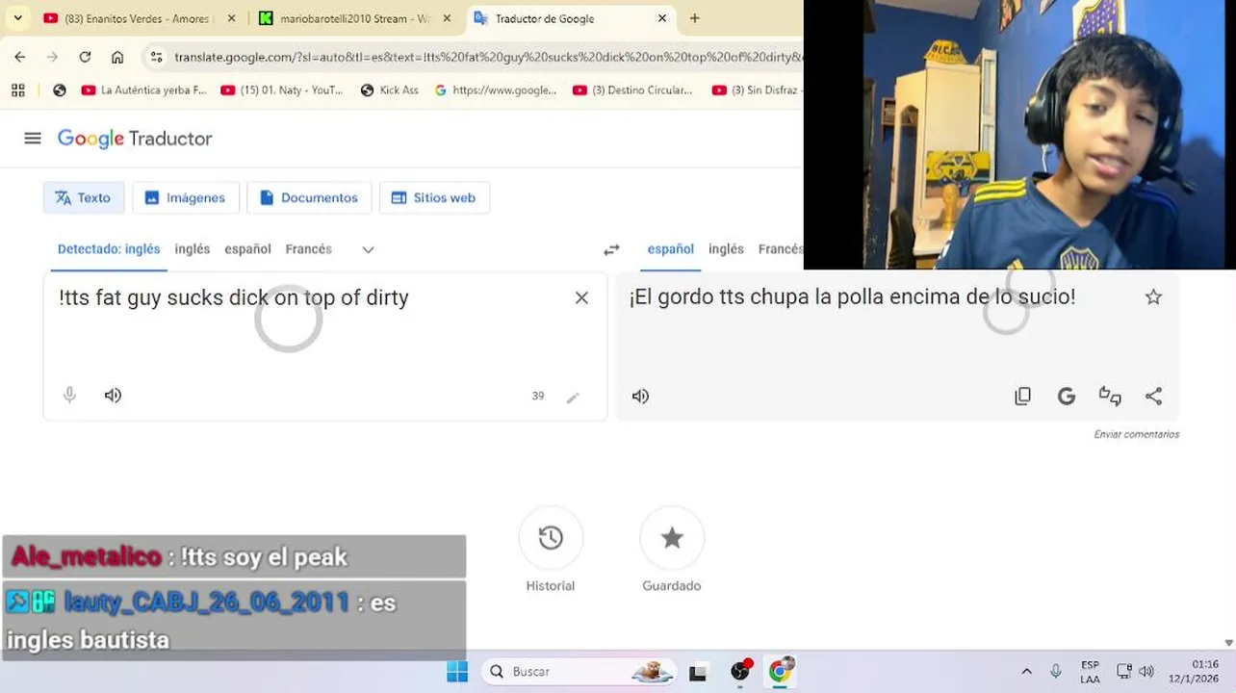The image size is (1236, 693).
Task: Listen to the source text
Action: [113, 396]
